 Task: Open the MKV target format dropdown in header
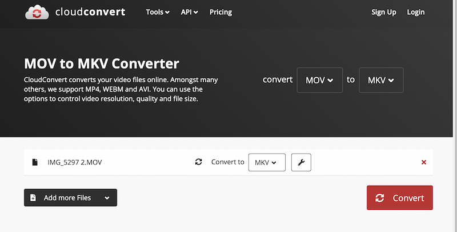pyautogui.click(x=381, y=80)
